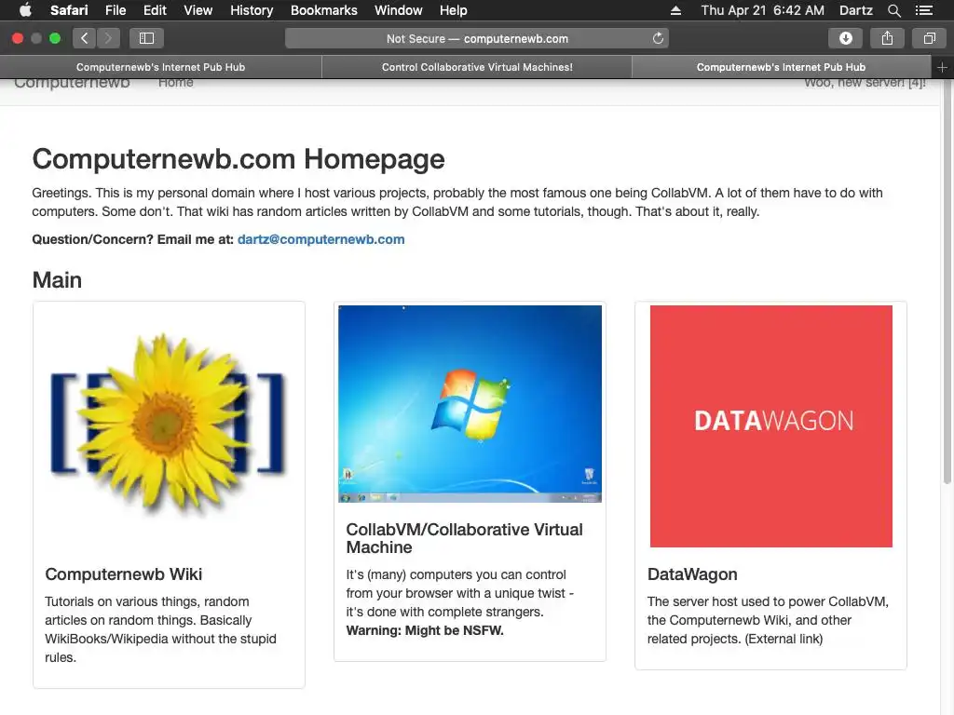This screenshot has height=715, width=954.
Task: Switch to first Computernewb's Internet Pub Hub tab
Action: (160, 67)
